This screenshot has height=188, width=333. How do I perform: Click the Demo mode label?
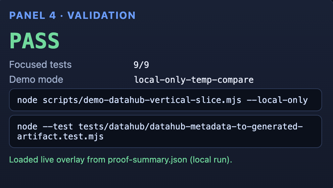pos(36,79)
